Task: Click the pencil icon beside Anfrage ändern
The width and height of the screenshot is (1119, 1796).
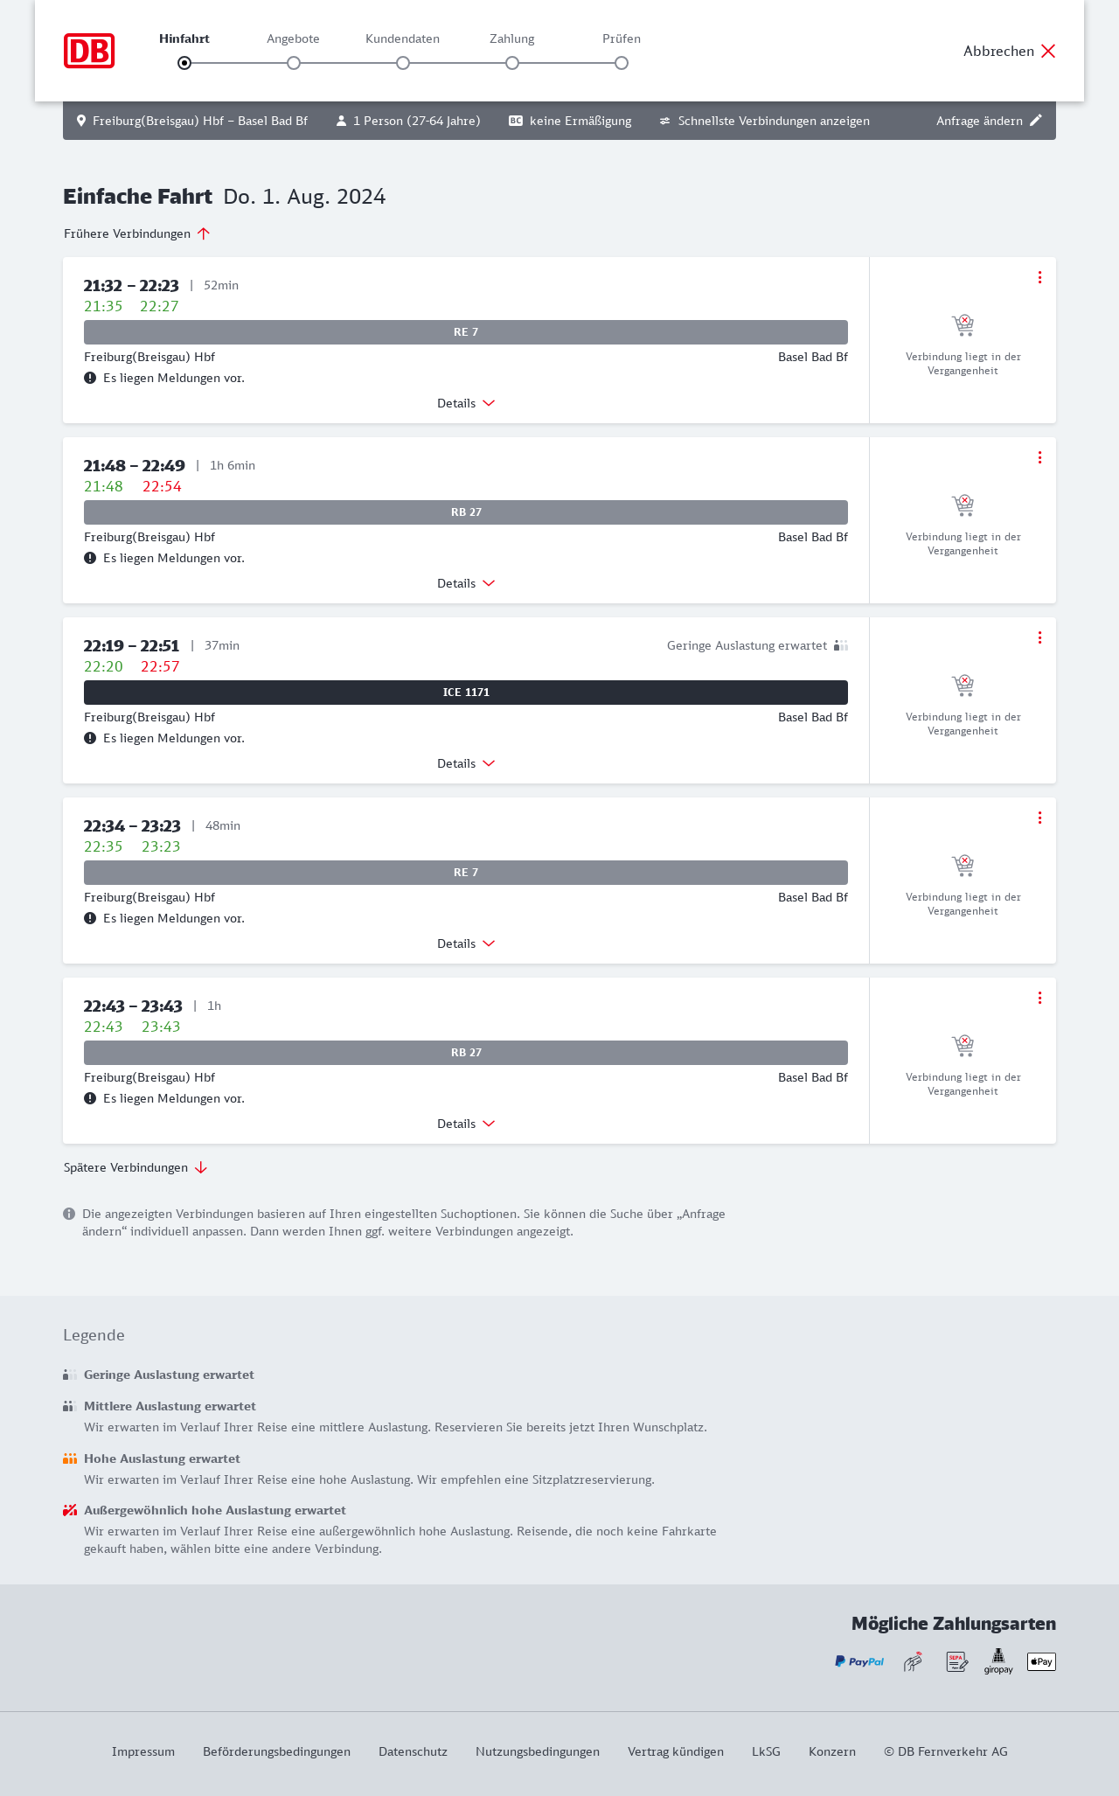Action: point(1036,121)
